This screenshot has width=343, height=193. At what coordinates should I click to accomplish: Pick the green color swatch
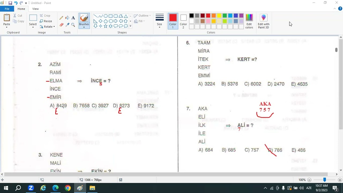[x=225, y=16]
